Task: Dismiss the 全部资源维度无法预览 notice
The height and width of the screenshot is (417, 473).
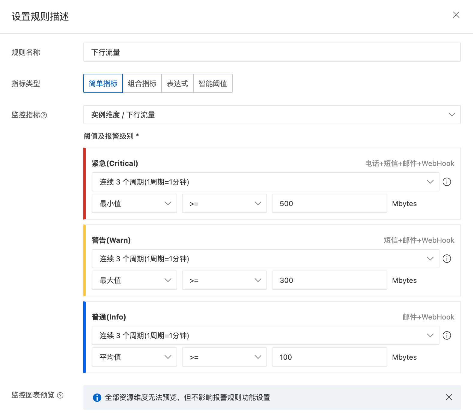Action: [x=449, y=397]
